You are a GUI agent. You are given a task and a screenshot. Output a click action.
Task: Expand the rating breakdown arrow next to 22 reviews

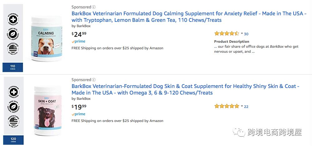click(x=242, y=106)
